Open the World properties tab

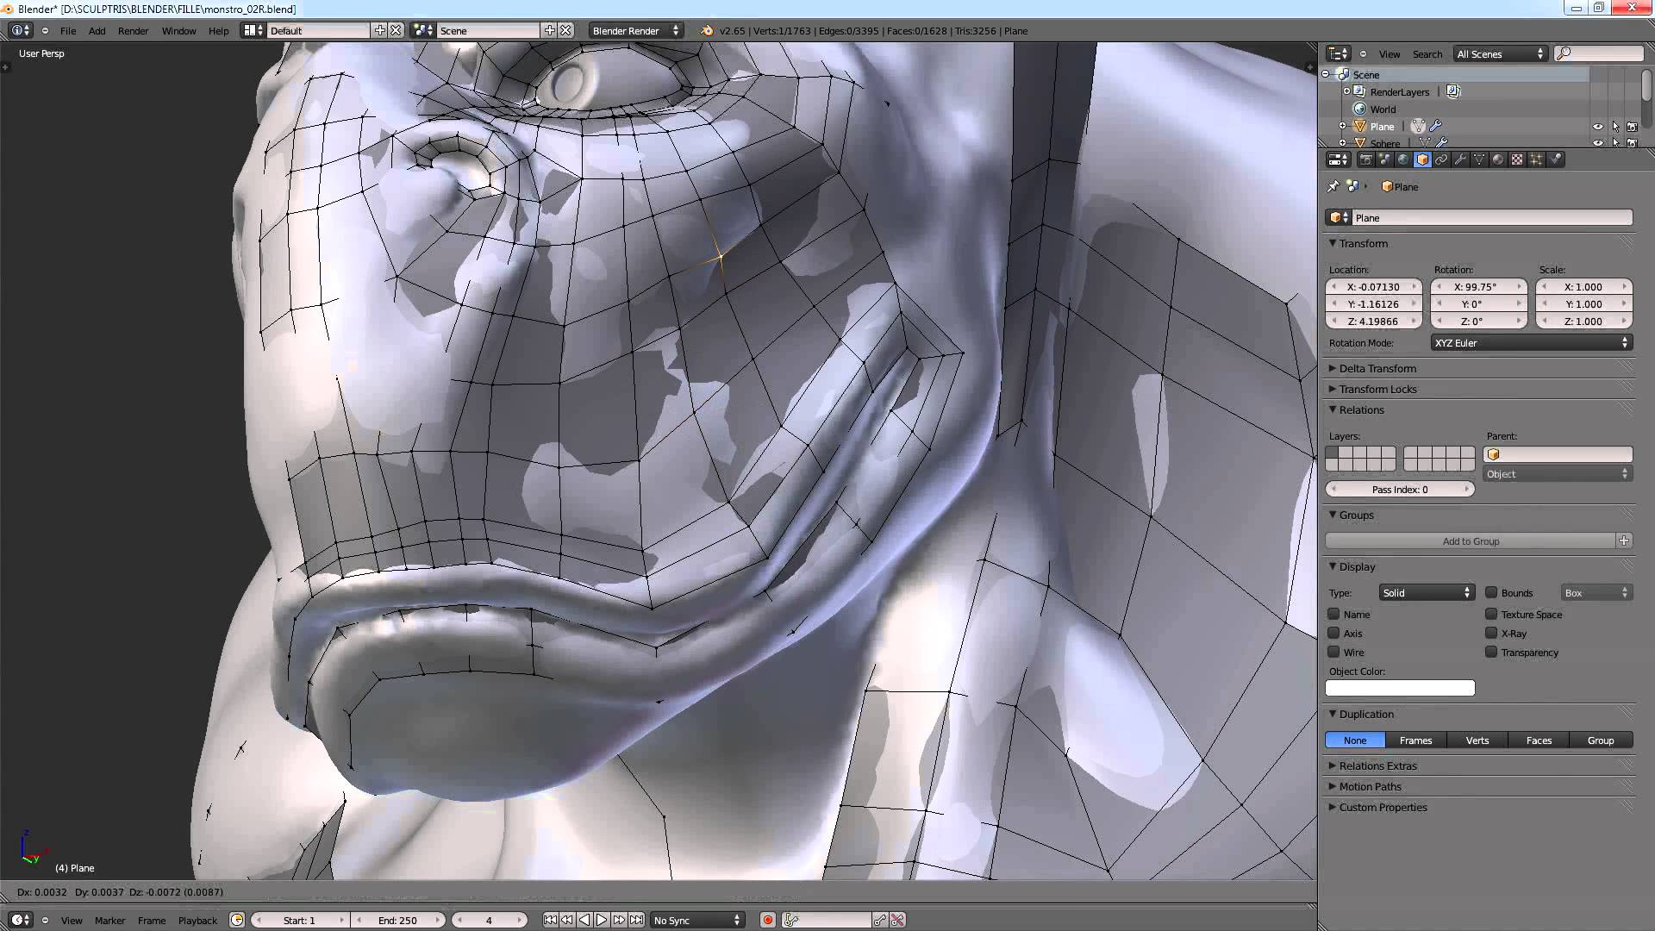(x=1403, y=159)
